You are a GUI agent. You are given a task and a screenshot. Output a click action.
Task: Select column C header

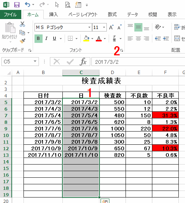[x=81, y=73]
